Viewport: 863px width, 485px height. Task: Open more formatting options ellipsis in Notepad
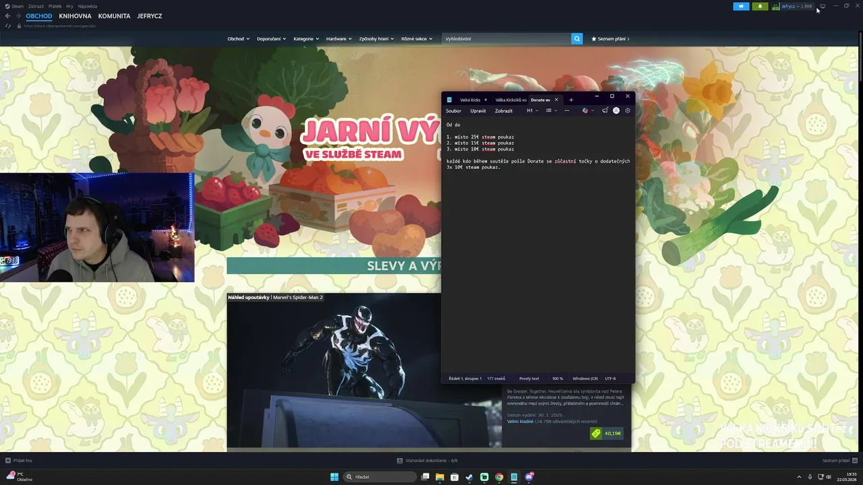click(x=567, y=110)
